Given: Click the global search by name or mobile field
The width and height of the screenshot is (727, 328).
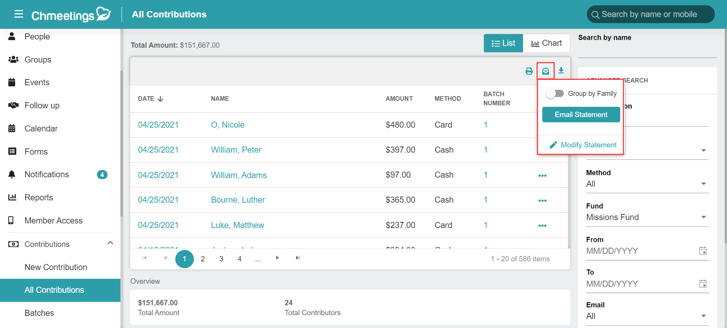Looking at the screenshot, I should [651, 14].
